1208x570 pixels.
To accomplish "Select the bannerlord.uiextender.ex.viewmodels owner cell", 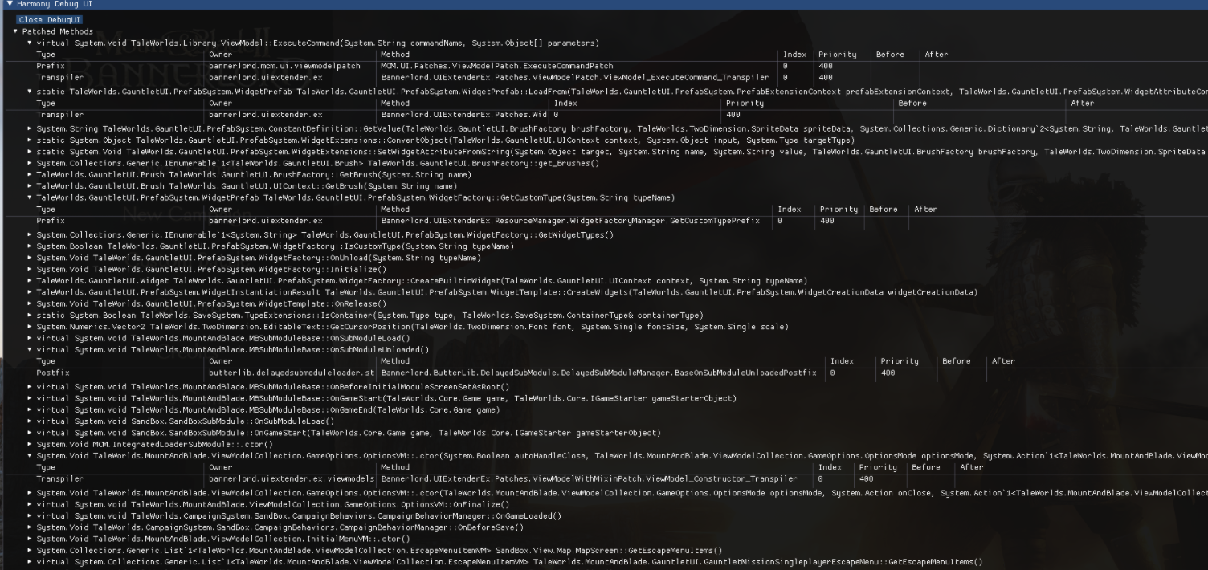I will pos(292,478).
